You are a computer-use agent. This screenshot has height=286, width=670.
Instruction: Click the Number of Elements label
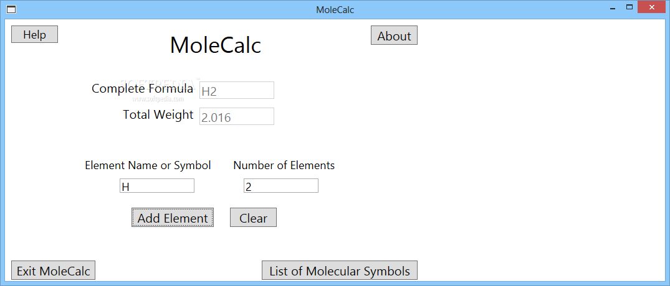click(284, 165)
